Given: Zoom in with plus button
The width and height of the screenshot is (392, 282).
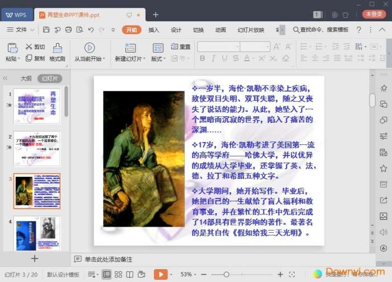Looking at the screenshot, I should click(280, 274).
